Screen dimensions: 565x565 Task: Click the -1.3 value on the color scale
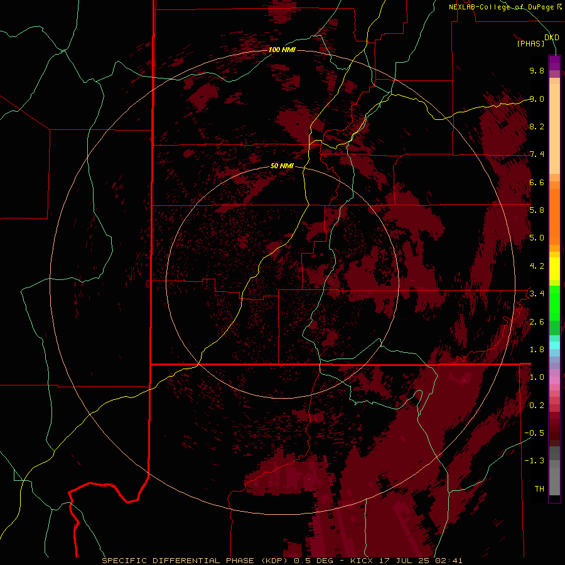click(534, 461)
